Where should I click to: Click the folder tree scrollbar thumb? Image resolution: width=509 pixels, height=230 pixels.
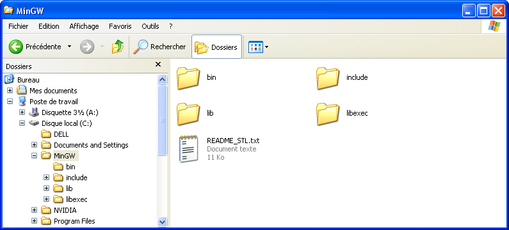tap(162, 121)
